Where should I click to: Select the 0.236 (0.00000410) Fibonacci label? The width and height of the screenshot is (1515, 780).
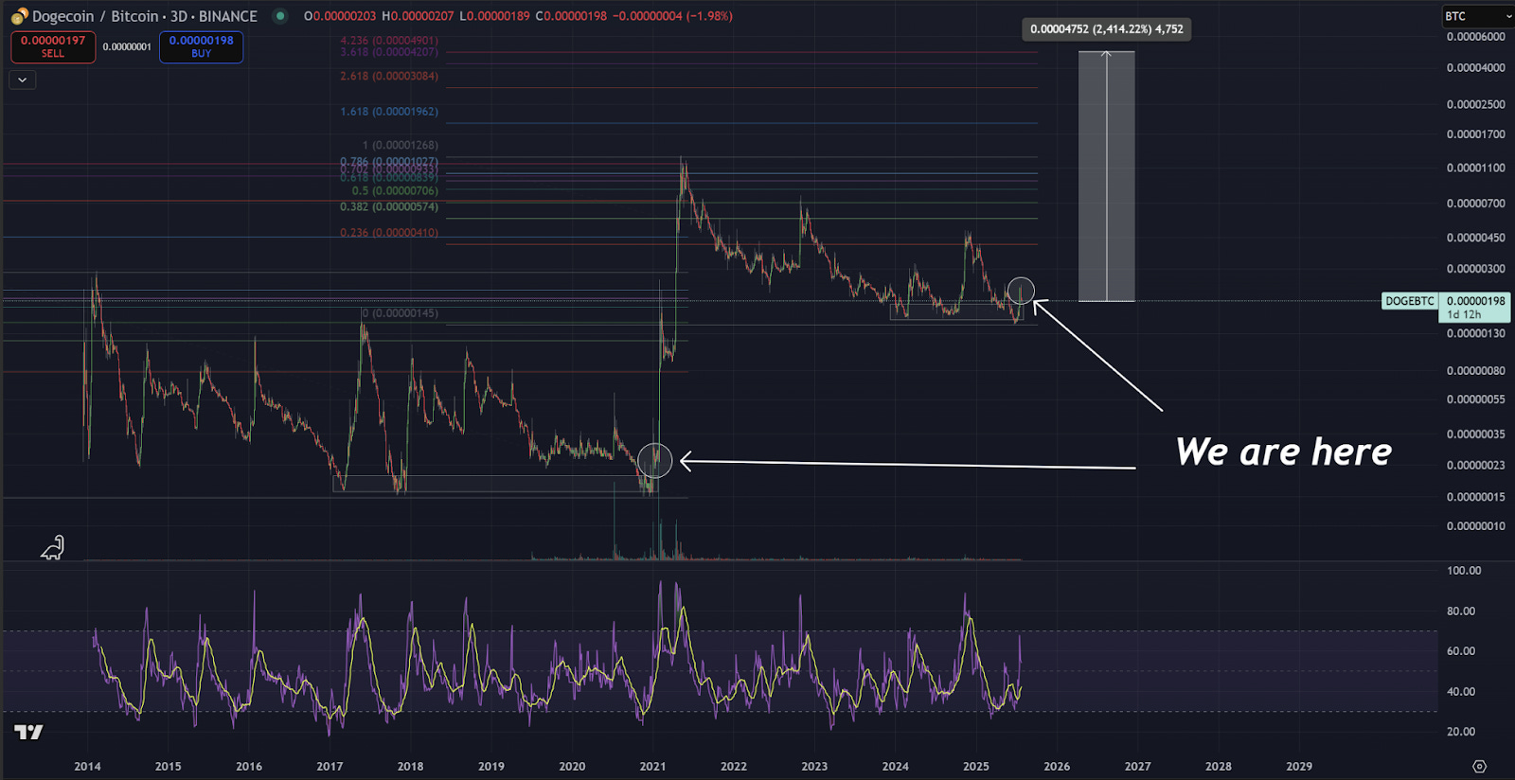389,233
